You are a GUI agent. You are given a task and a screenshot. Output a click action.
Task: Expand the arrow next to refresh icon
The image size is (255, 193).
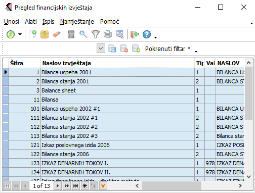tap(20, 34)
